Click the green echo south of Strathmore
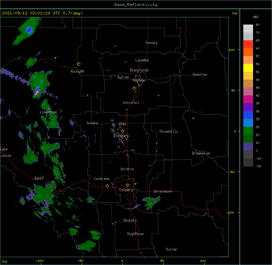Image resolution: width=272 pixels, height=265 pixels. coord(150,203)
